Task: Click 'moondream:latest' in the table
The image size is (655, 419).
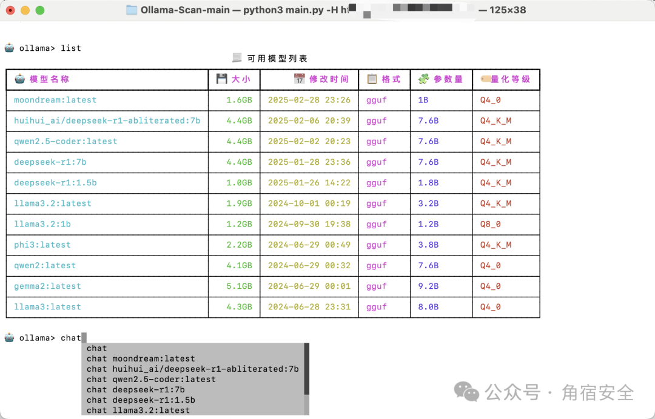Action: tap(55, 100)
